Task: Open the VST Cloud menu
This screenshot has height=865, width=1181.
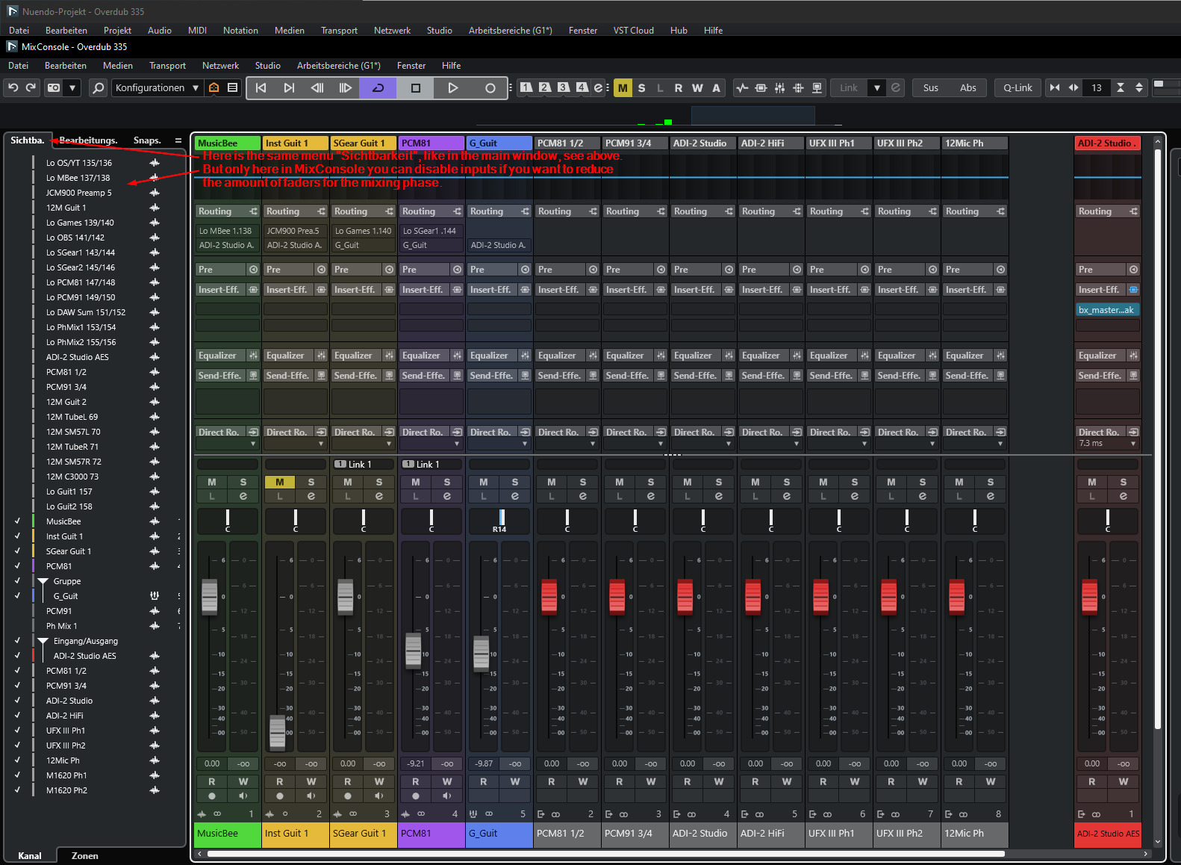Action: tap(634, 31)
